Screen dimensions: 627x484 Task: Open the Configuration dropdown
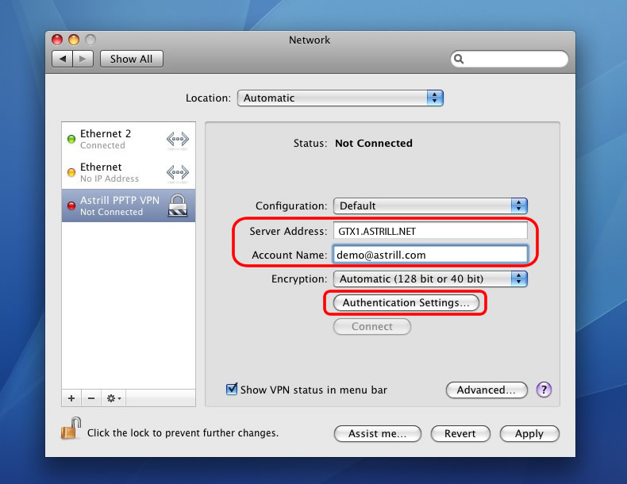pos(430,206)
